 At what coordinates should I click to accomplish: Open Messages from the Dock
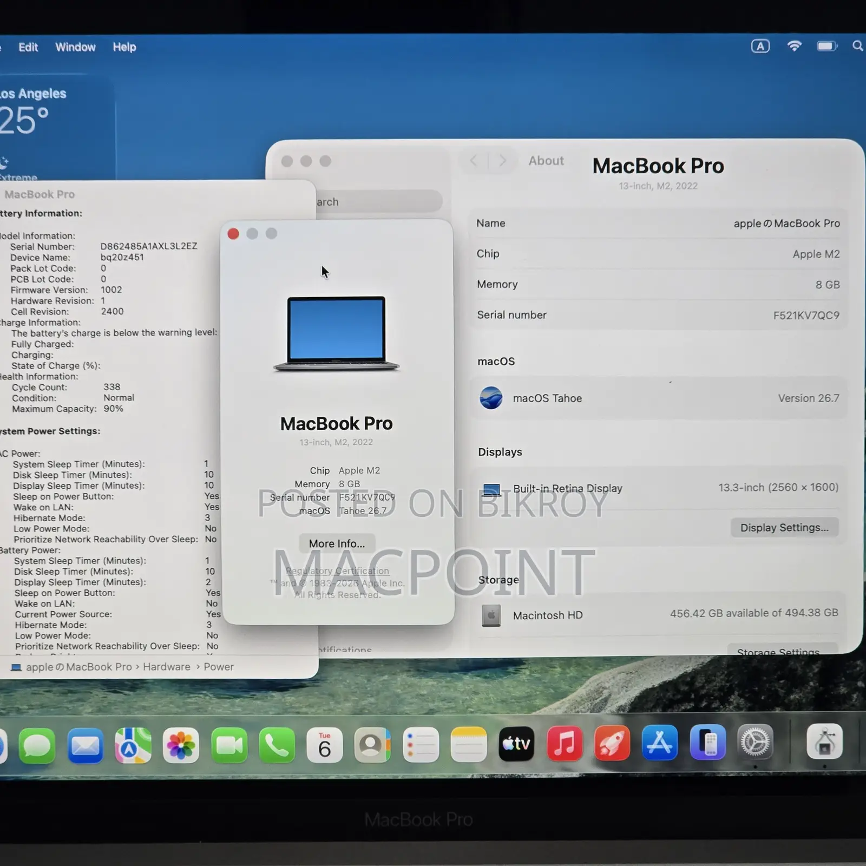click(x=37, y=746)
